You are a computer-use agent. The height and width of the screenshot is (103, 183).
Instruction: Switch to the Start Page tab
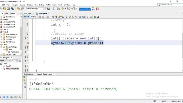[x=27, y=13]
